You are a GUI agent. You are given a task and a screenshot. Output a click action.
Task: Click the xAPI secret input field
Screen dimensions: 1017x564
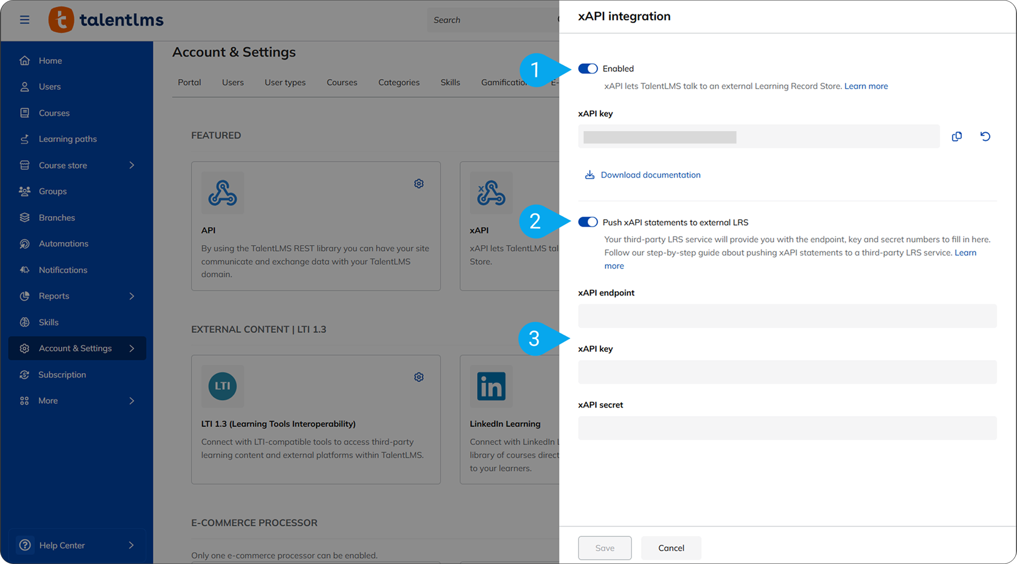coord(787,428)
